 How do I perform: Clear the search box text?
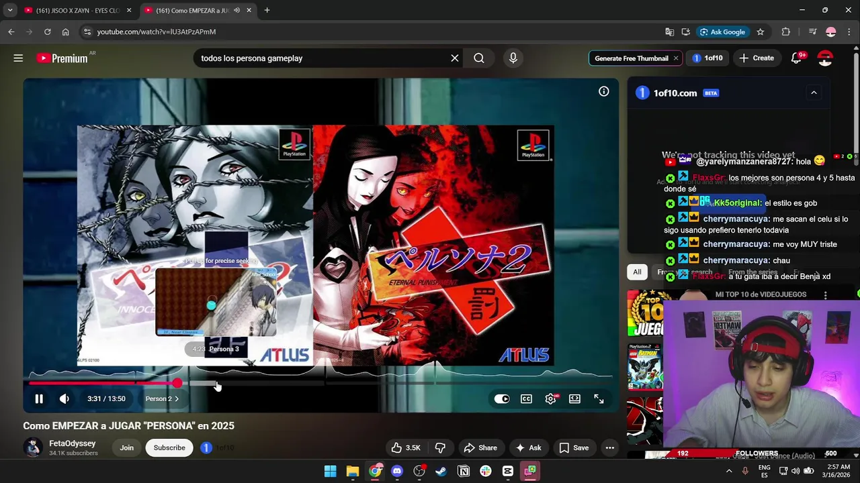455,58
